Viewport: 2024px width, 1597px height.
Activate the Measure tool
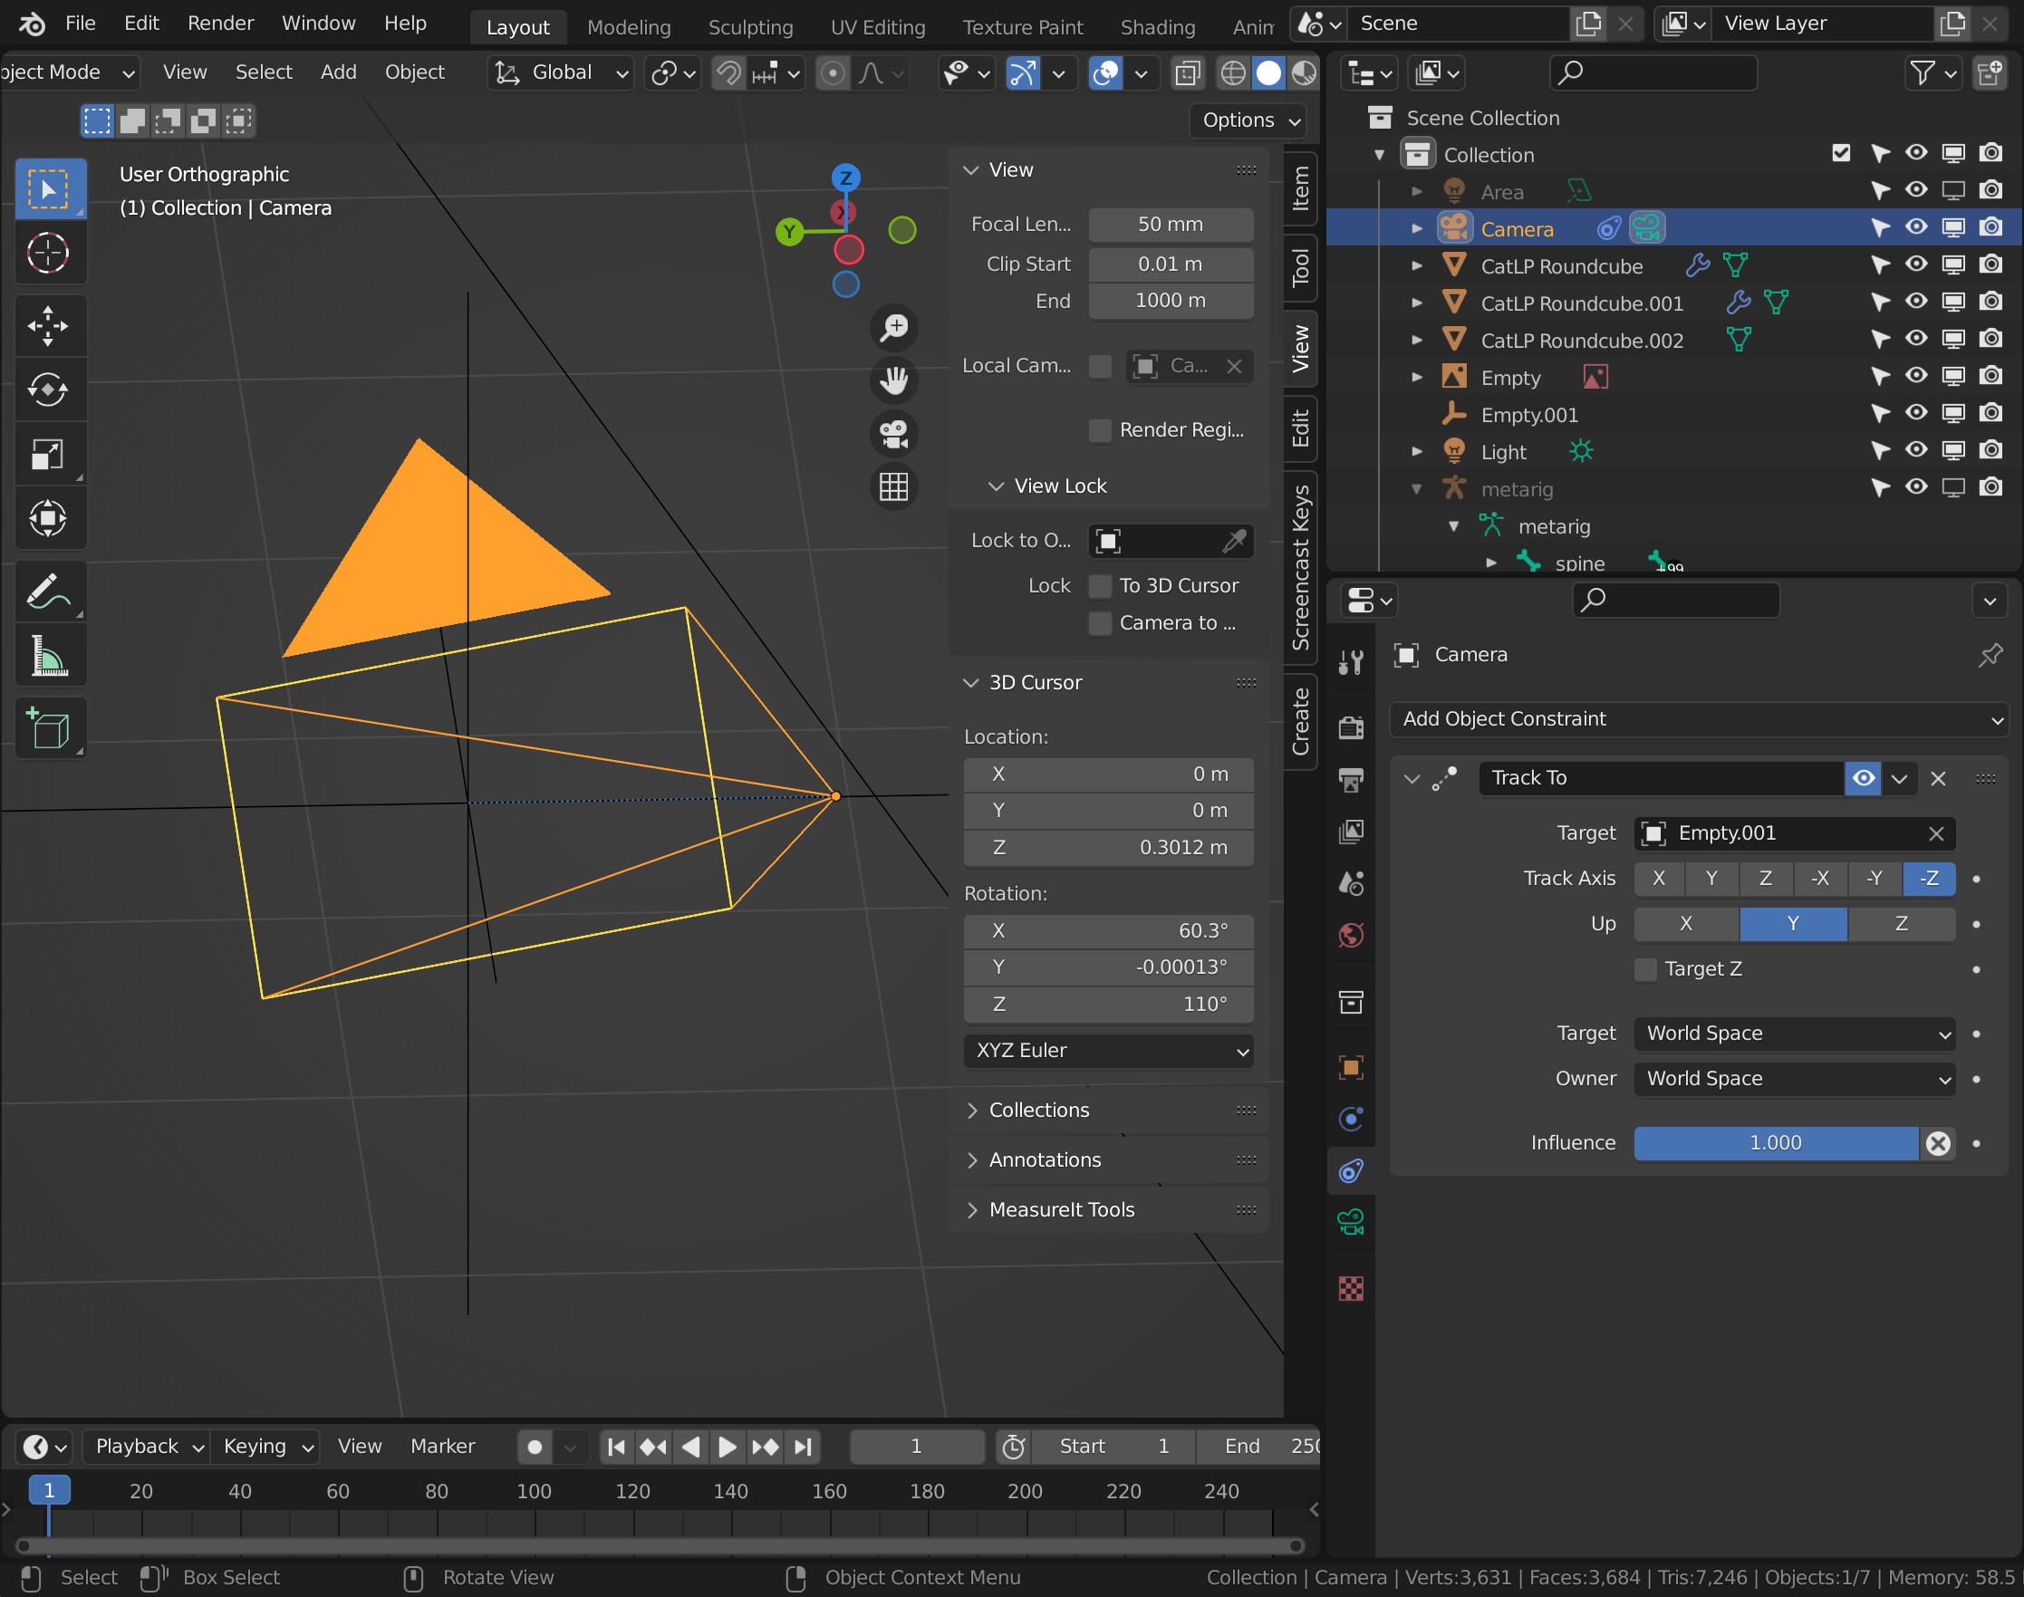(x=50, y=655)
